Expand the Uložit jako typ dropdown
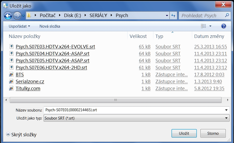 (x=227, y=118)
